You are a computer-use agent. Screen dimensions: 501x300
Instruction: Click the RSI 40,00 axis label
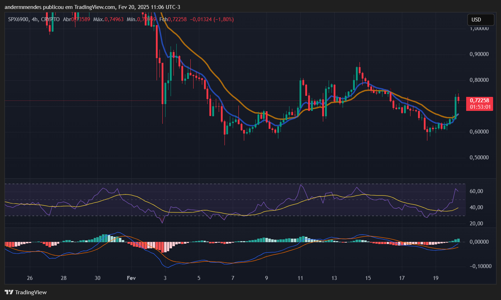[x=476, y=207]
